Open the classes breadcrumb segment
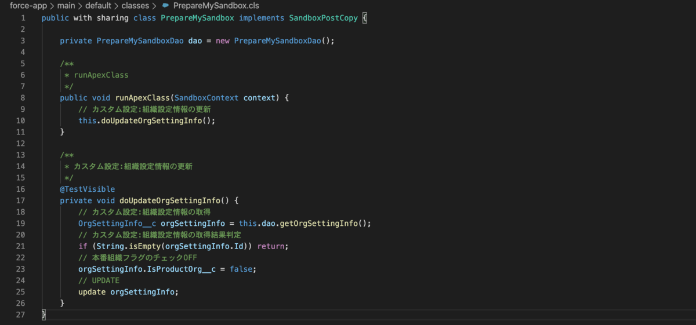This screenshot has height=325, width=696. 135,5
